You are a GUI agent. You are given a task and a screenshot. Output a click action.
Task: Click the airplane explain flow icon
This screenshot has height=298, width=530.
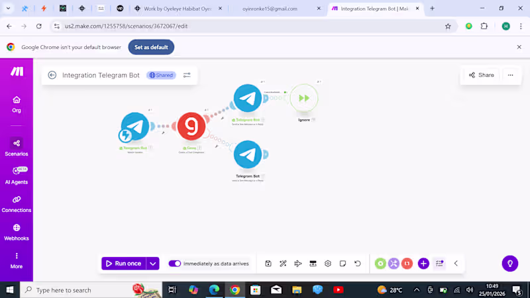click(x=297, y=264)
